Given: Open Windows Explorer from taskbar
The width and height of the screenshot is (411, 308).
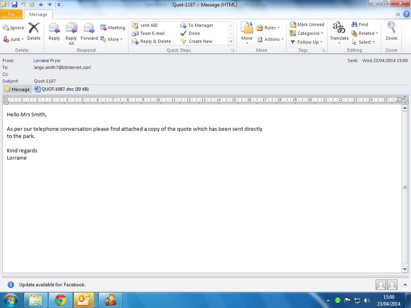Looking at the screenshot, I should (x=36, y=300).
